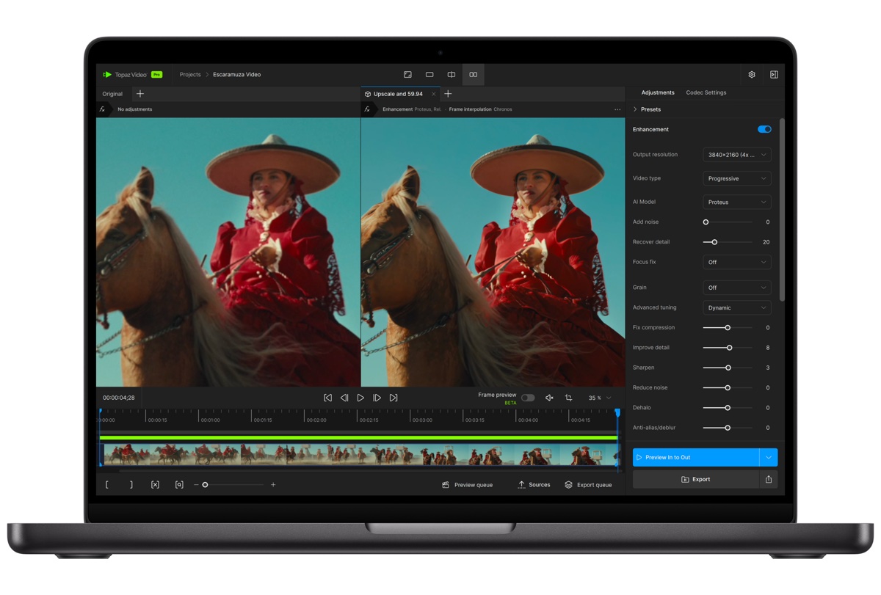Select the side-by-side view layout icon

pos(473,75)
